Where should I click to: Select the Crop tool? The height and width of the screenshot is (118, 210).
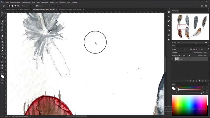[x=2, y=24]
